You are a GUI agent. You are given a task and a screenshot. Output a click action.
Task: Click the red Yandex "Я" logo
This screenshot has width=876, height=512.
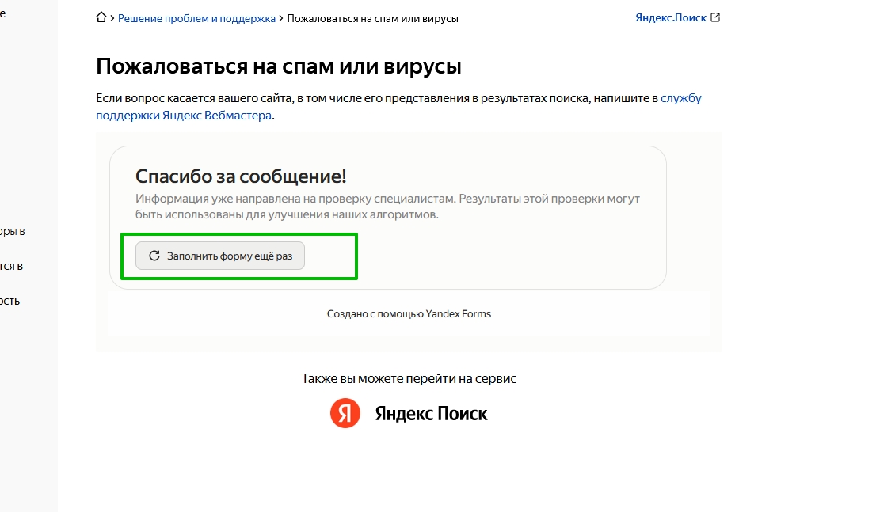click(345, 413)
